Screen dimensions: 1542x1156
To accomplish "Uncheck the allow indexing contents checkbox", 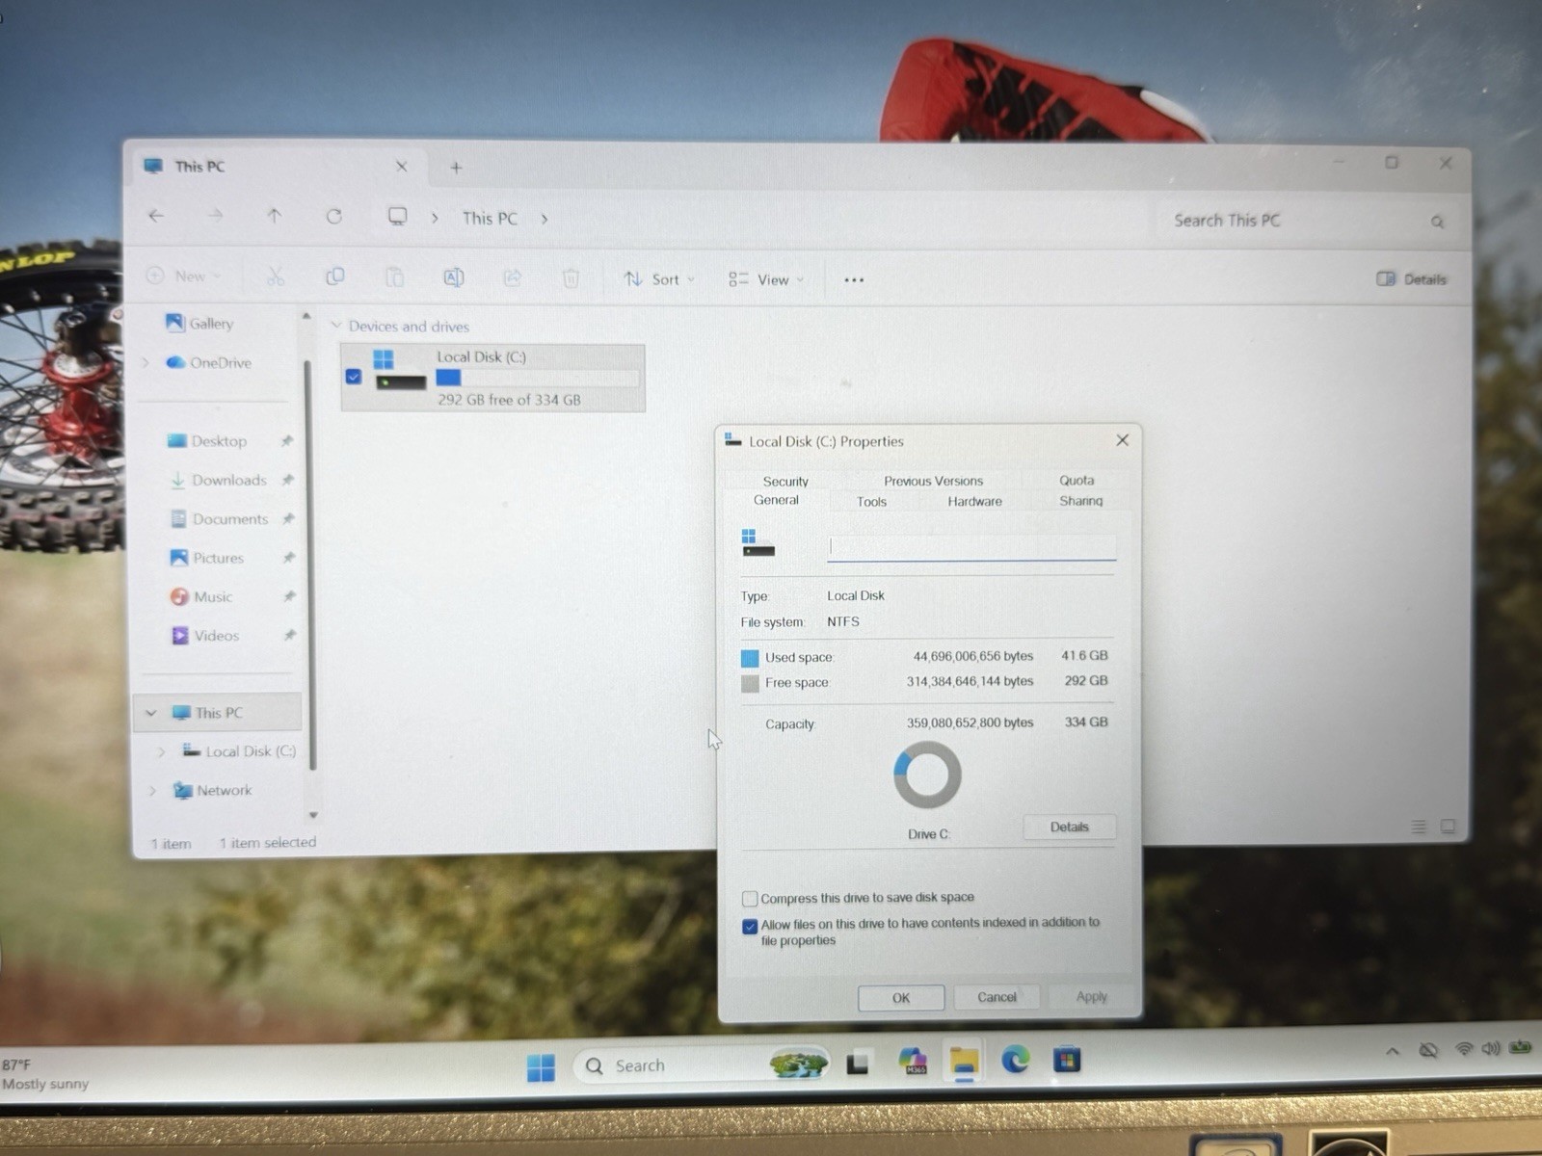I will pos(750,926).
